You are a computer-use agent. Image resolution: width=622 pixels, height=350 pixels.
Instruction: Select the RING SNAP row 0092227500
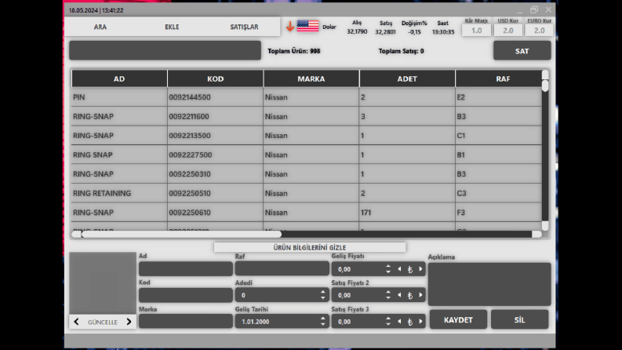pos(306,155)
